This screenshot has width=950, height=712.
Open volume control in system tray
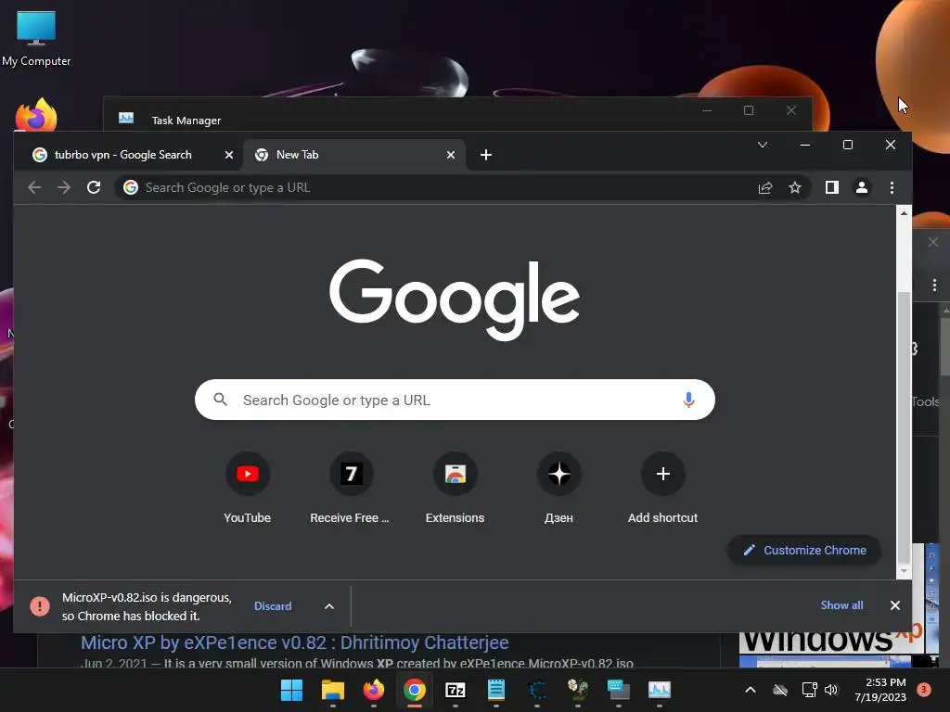pyautogui.click(x=830, y=690)
